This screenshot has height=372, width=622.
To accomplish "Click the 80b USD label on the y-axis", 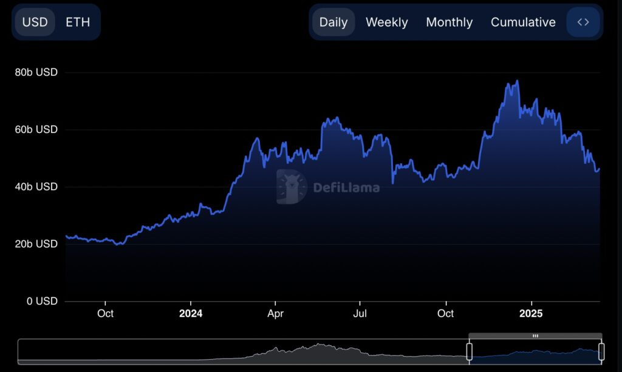I will 35,72.
